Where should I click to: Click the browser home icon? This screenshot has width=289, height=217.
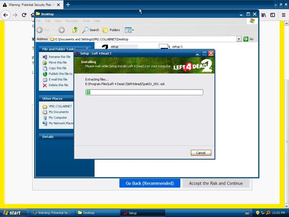[x=33, y=15]
